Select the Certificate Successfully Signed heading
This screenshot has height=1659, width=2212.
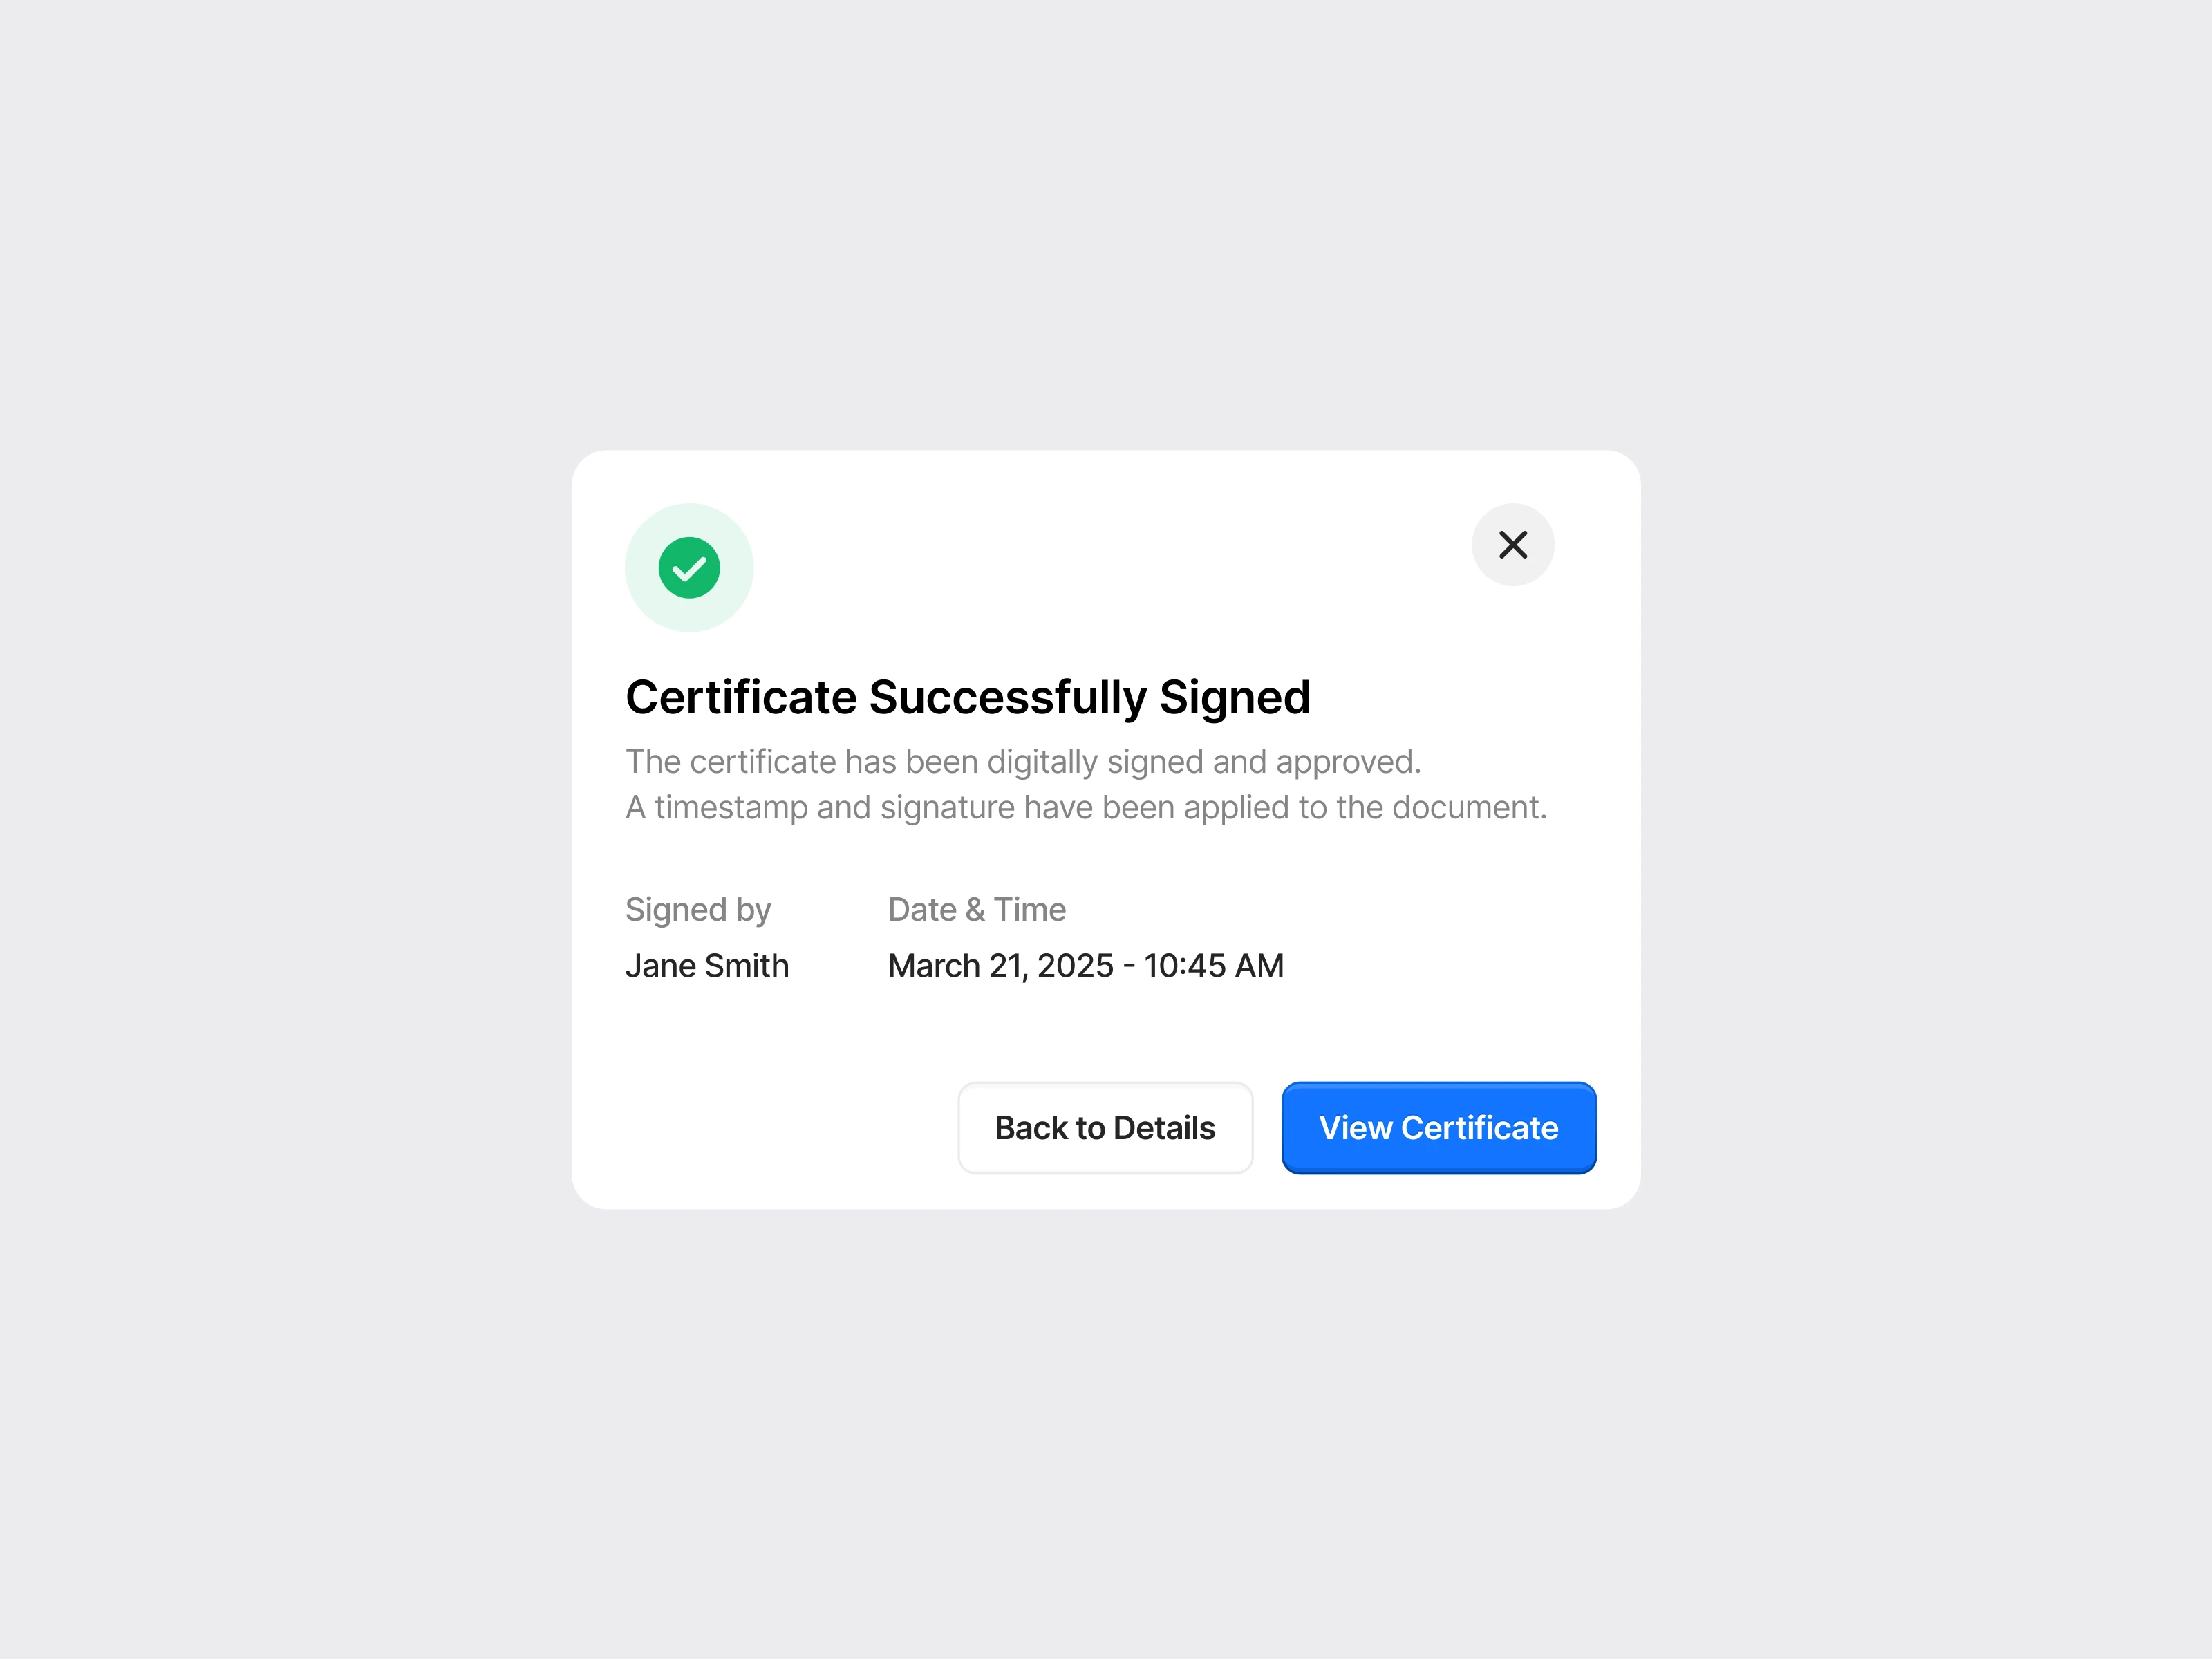[x=967, y=698]
